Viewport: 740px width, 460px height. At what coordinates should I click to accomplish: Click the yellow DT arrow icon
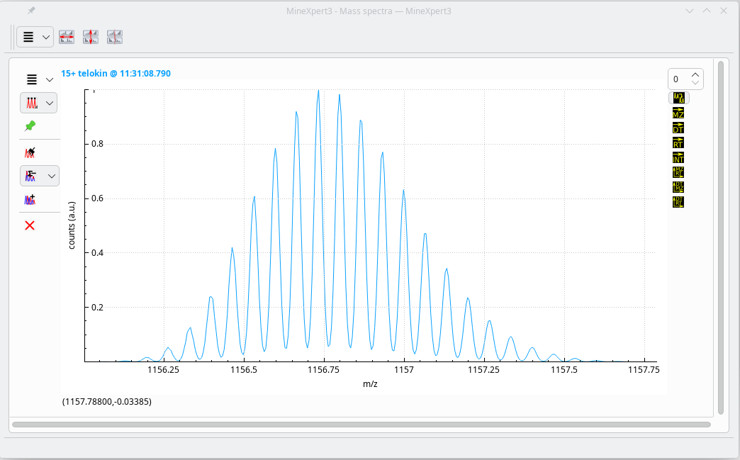coord(677,128)
